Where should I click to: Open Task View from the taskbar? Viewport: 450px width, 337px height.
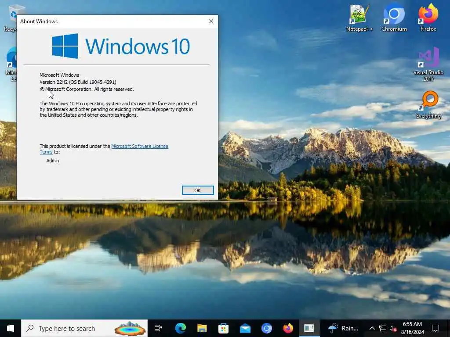click(158, 328)
